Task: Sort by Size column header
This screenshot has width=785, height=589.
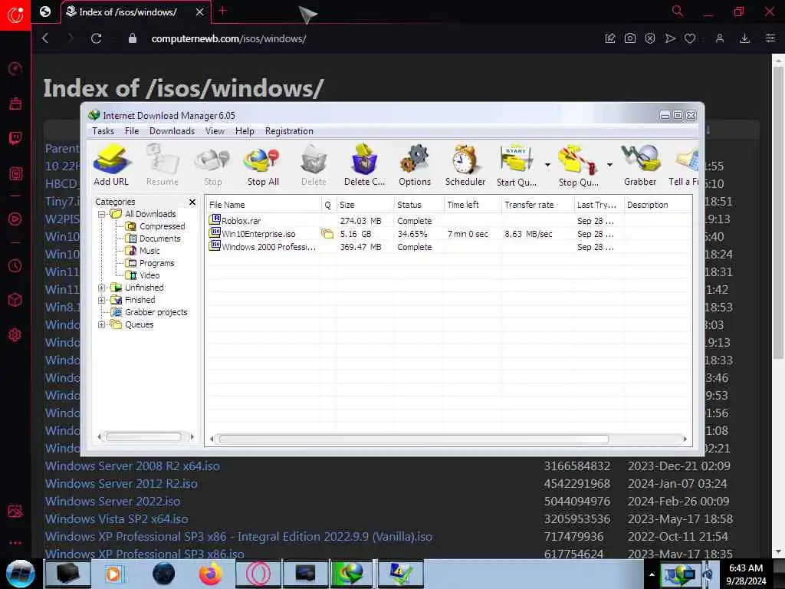Action: point(365,205)
